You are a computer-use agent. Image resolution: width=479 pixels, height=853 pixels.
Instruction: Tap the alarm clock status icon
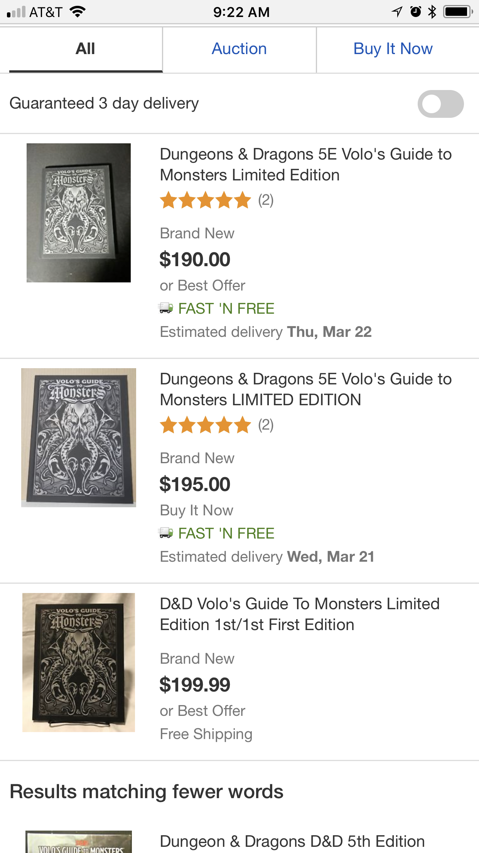415,12
